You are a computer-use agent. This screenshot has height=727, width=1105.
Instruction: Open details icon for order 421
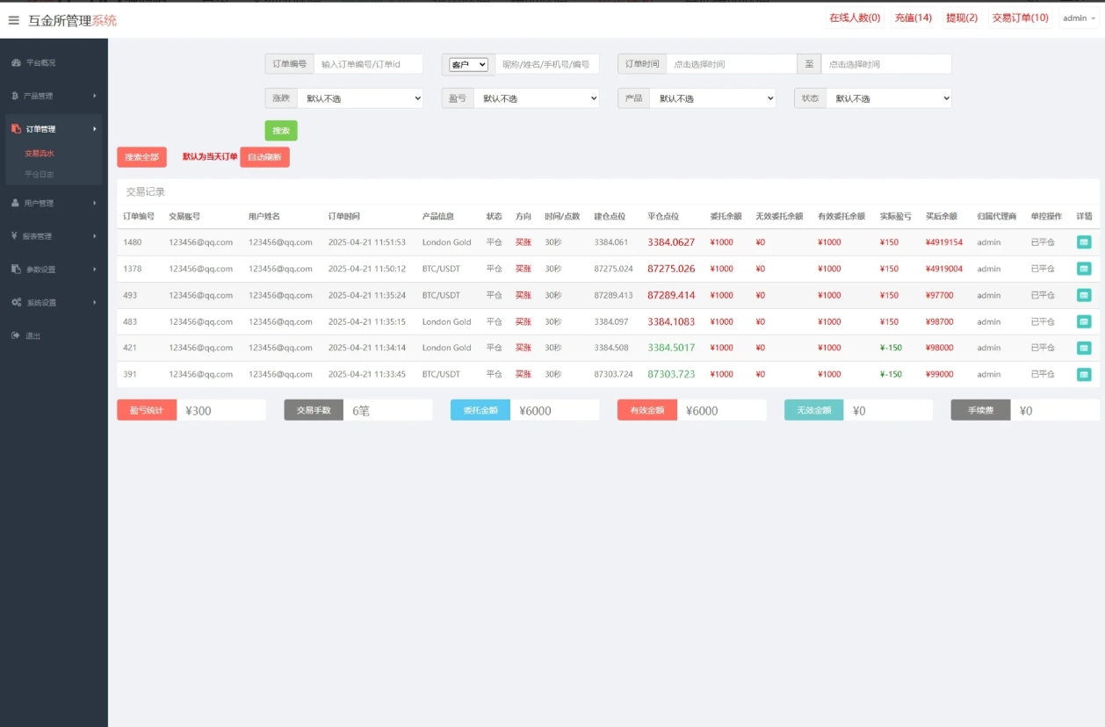[1084, 348]
